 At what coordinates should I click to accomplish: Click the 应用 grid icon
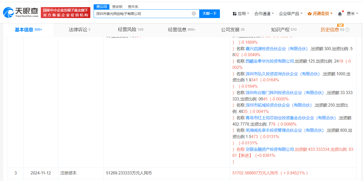(x=234, y=14)
